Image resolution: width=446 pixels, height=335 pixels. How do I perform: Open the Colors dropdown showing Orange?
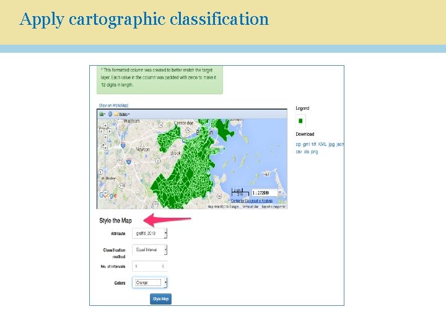click(150, 283)
